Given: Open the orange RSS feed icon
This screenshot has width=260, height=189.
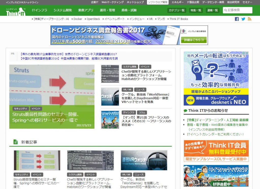Looking at the screenshot, I should [x=249, y=19].
